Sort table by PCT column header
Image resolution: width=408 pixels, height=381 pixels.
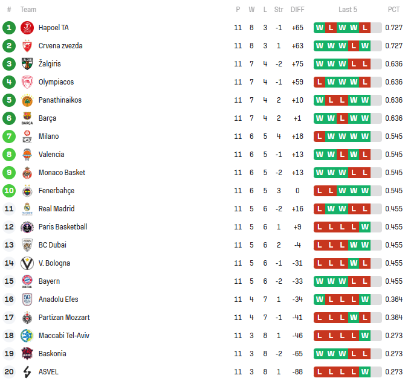click(x=393, y=10)
